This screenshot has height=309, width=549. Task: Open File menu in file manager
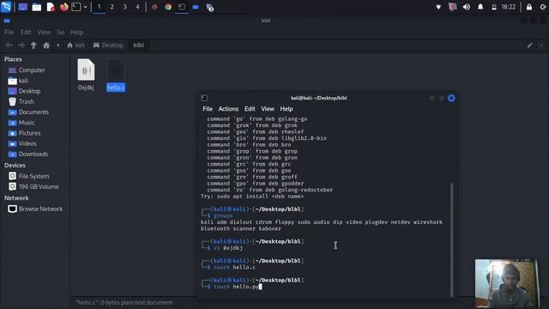(x=9, y=33)
